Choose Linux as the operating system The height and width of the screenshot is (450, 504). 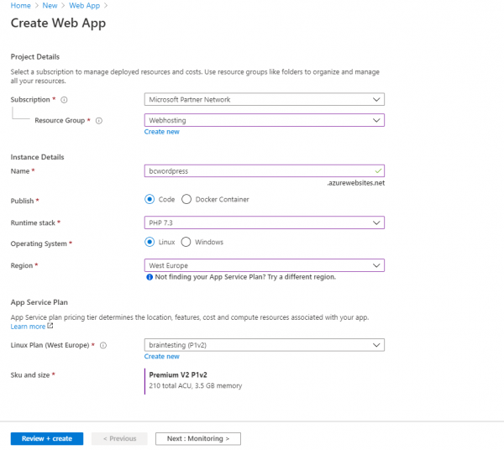[150, 242]
